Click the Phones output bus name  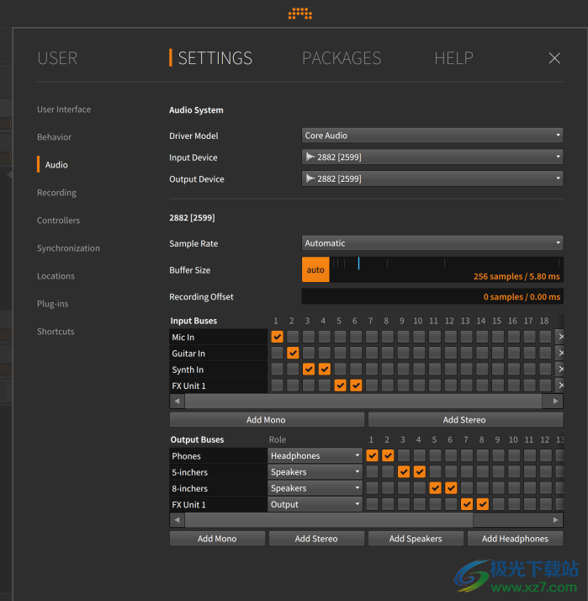pos(219,455)
